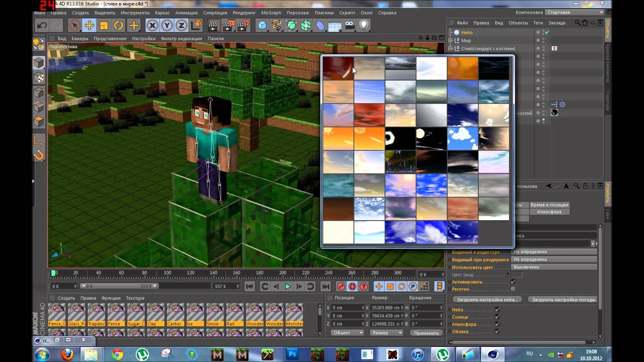Select the orange sunset sky preset thumbnail

pyautogui.click(x=462, y=68)
